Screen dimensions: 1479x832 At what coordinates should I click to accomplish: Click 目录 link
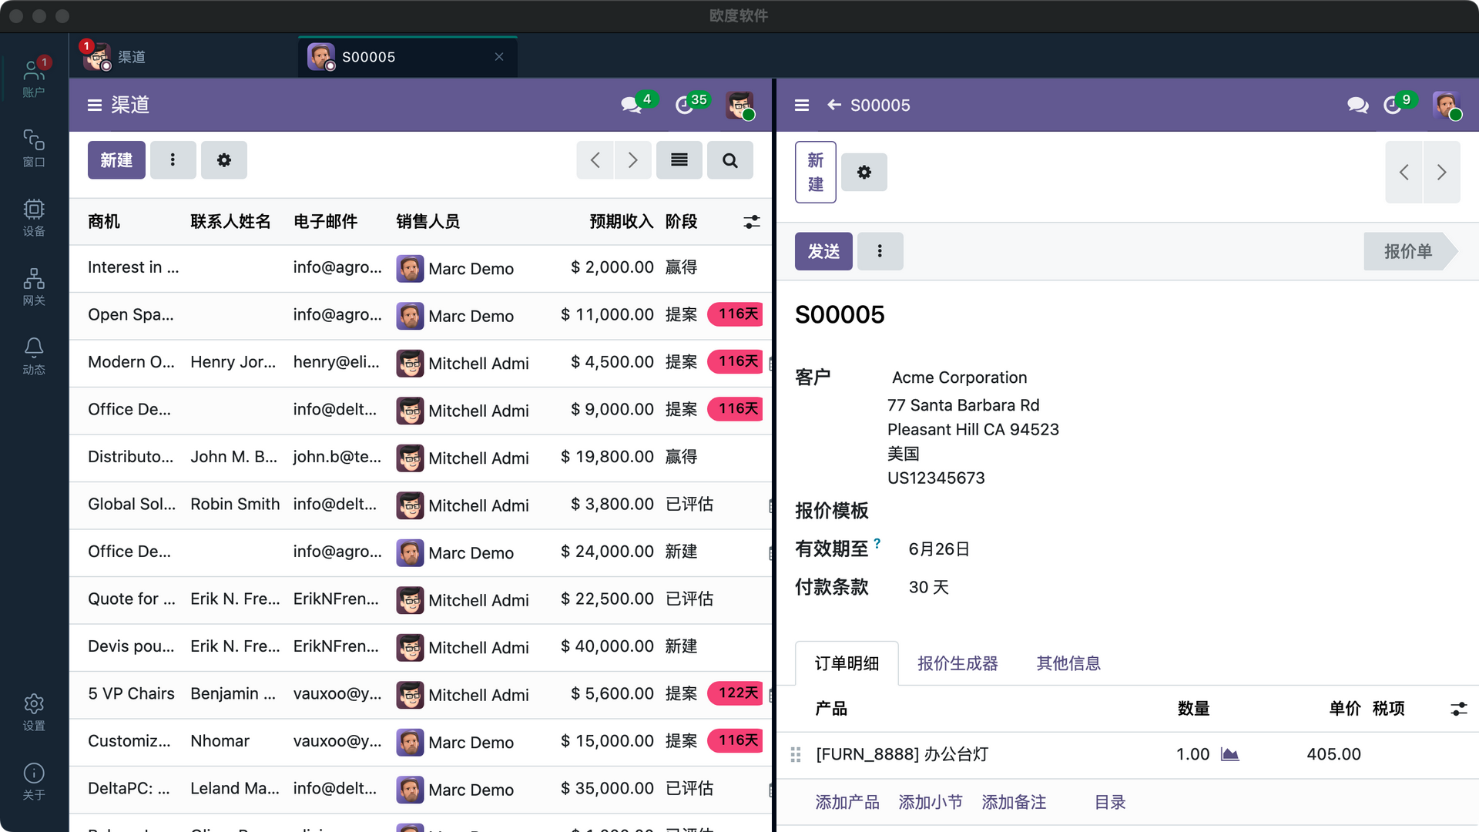[x=1110, y=802]
